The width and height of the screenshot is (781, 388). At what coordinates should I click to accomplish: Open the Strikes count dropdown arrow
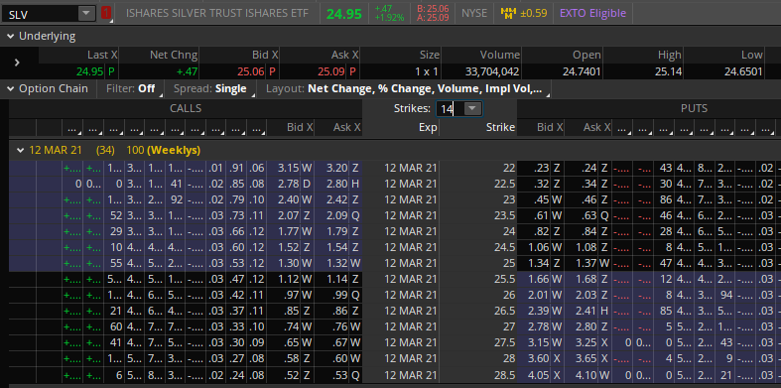pyautogui.click(x=472, y=108)
